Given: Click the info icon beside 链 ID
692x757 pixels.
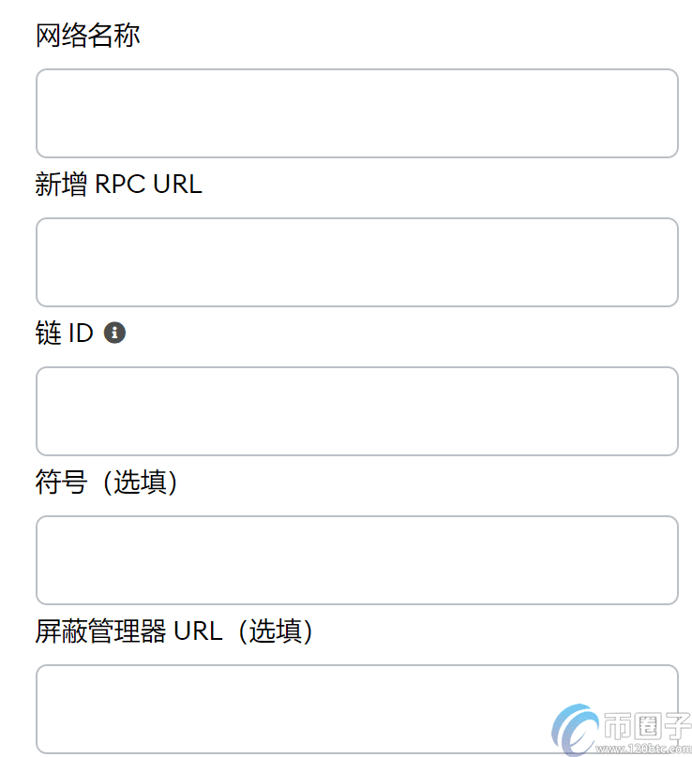Looking at the screenshot, I should (x=114, y=333).
